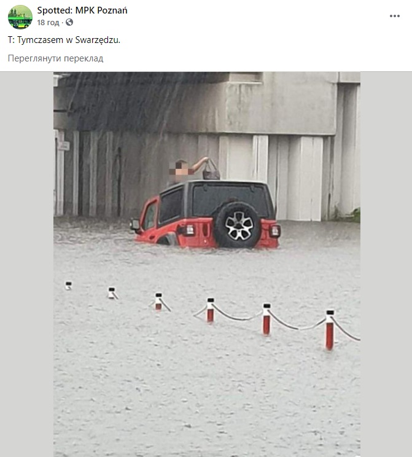Open the three-dots post options menu

395,16
